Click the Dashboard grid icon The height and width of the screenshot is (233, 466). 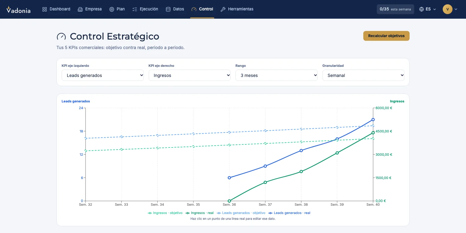[45, 9]
